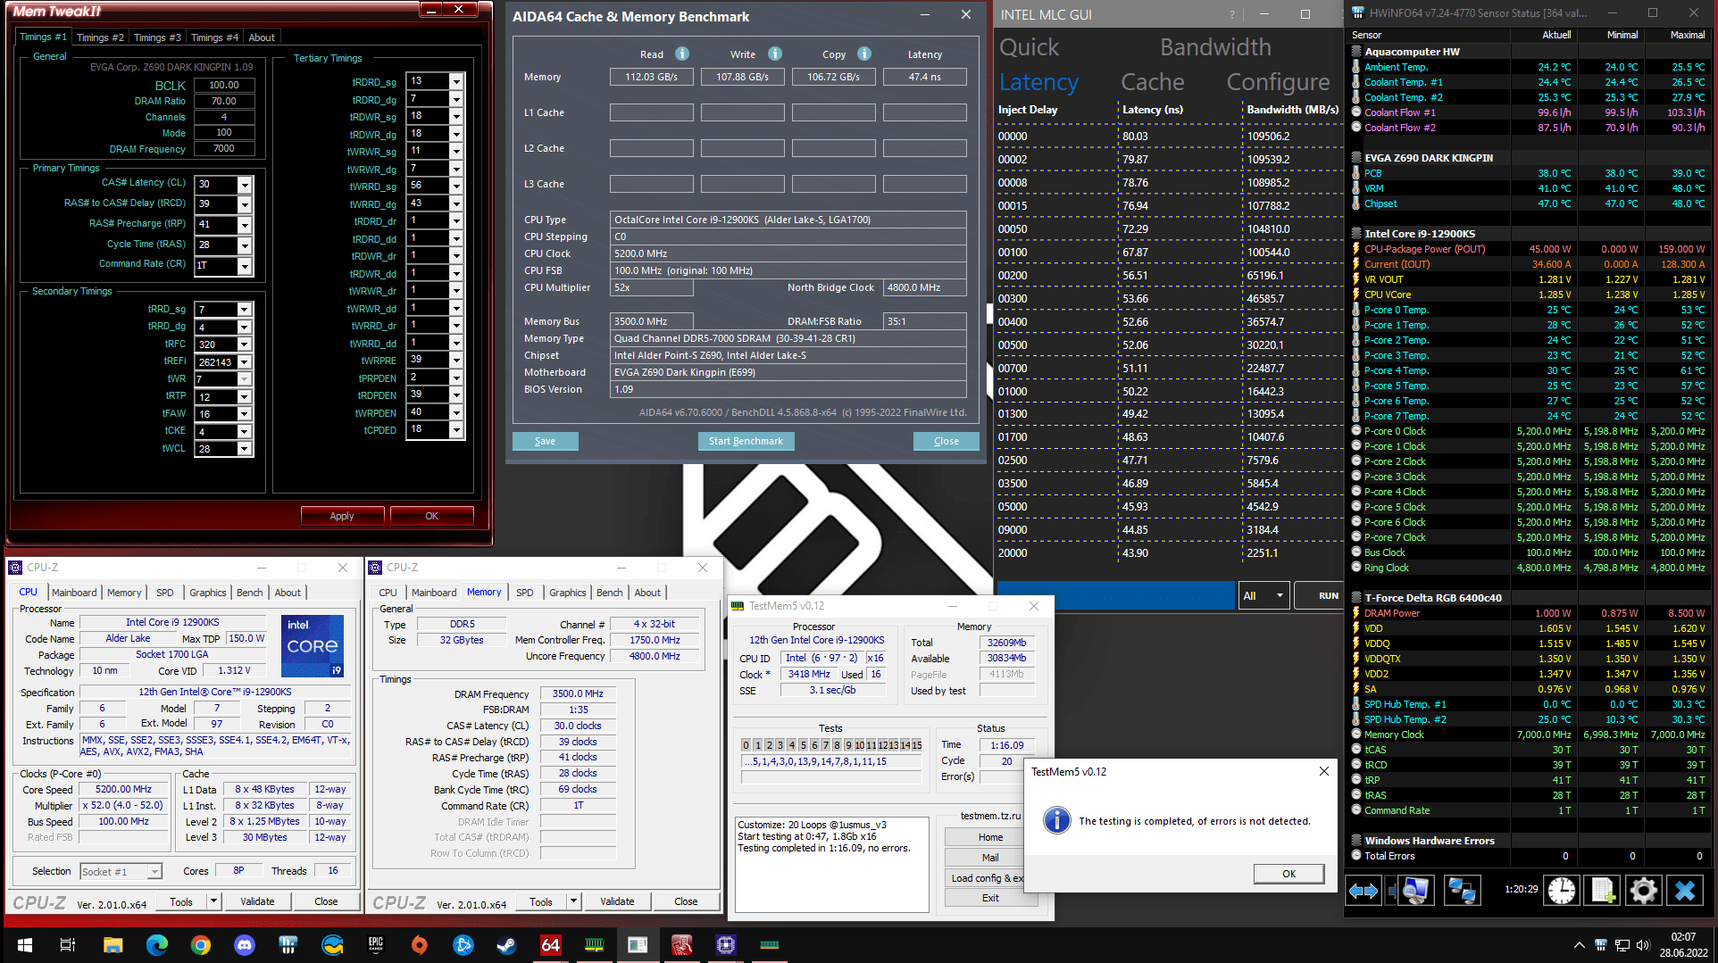
Task: Click the Exit button in TestMem5
Action: [990, 898]
